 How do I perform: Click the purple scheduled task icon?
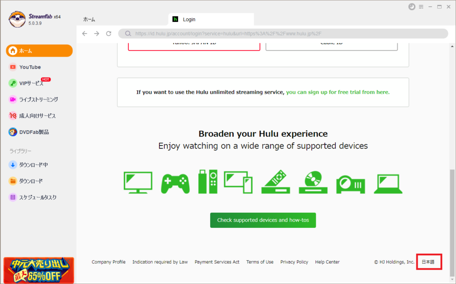point(12,198)
